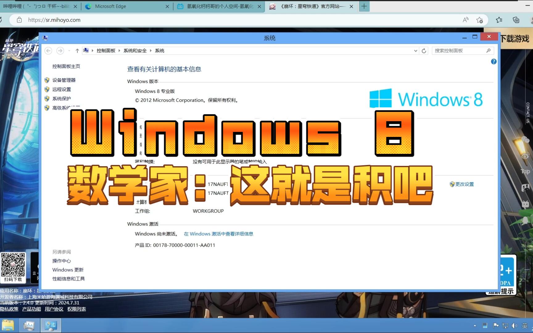The height and width of the screenshot is (333, 533).
Task: Click 权限列表 link at page bottom
Action: pyautogui.click(x=76, y=309)
